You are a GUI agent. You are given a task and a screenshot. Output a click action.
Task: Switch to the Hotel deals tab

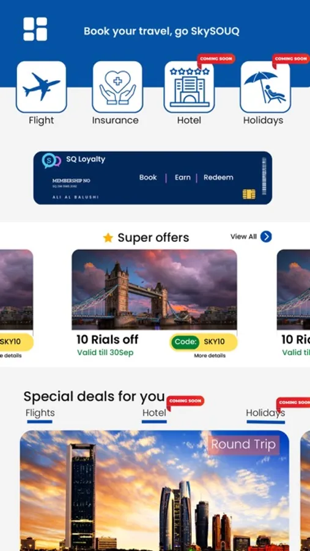click(x=154, y=413)
